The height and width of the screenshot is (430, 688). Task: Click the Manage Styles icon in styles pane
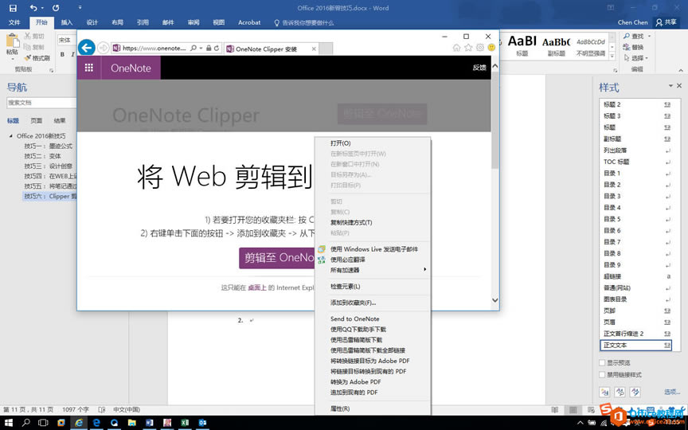[x=635, y=393]
